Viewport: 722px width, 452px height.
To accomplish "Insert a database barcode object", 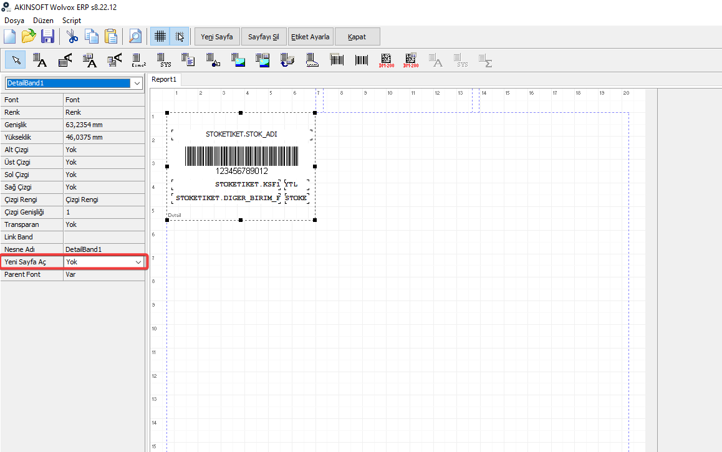I will [337, 60].
